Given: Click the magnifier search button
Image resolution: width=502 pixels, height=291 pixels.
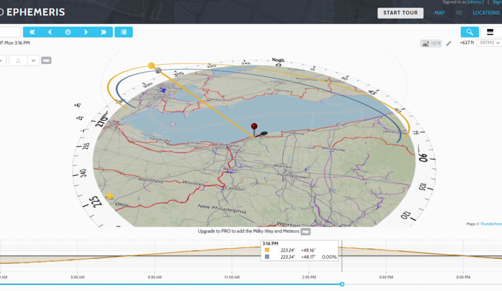Looking at the screenshot, I should tap(470, 32).
